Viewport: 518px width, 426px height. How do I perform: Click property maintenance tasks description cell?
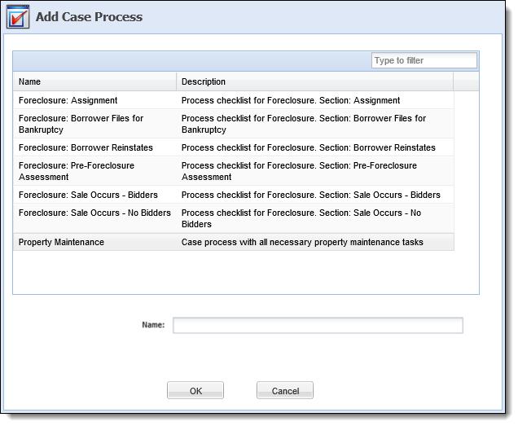(315, 242)
